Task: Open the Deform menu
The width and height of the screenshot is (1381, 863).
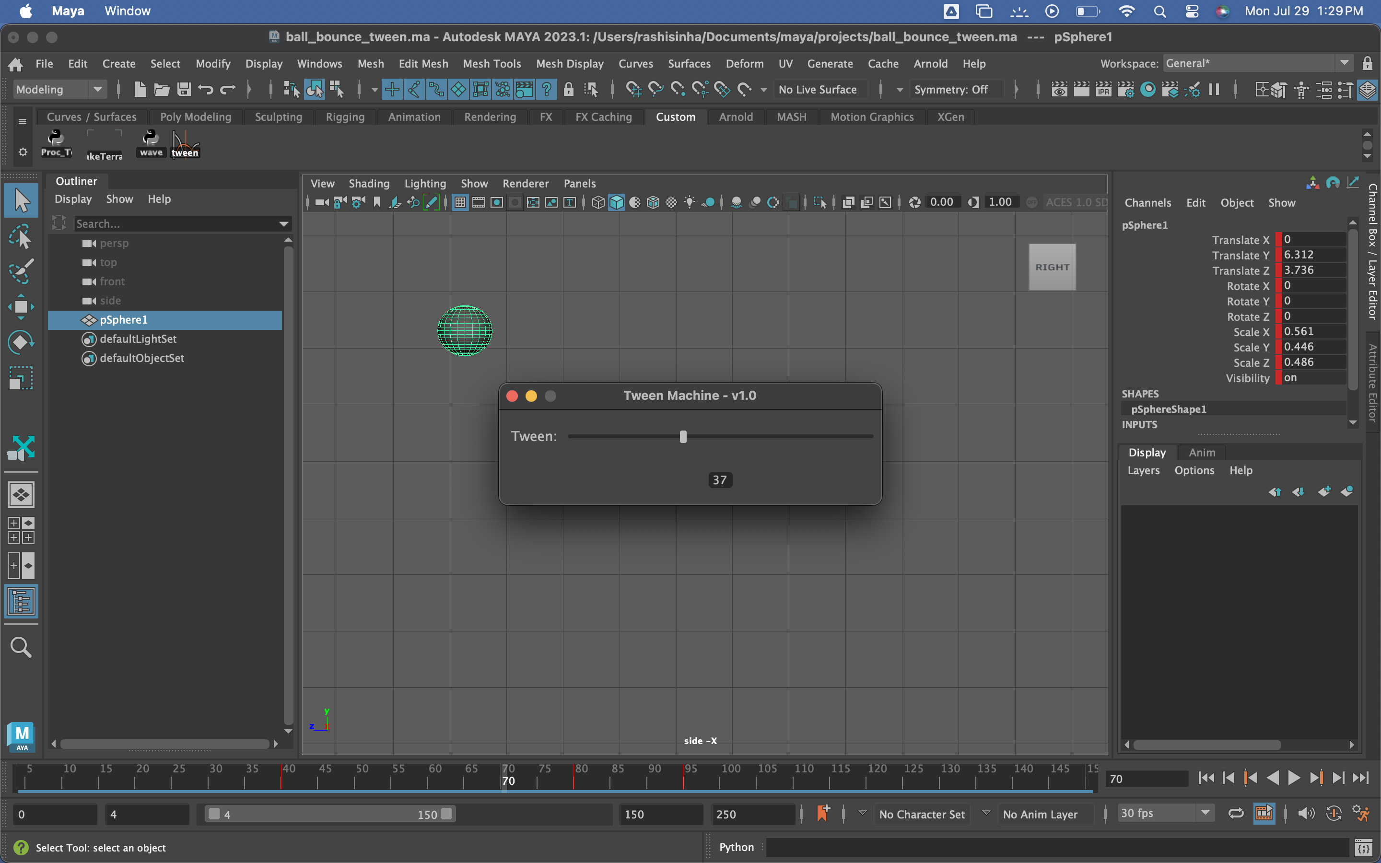Action: (x=745, y=63)
